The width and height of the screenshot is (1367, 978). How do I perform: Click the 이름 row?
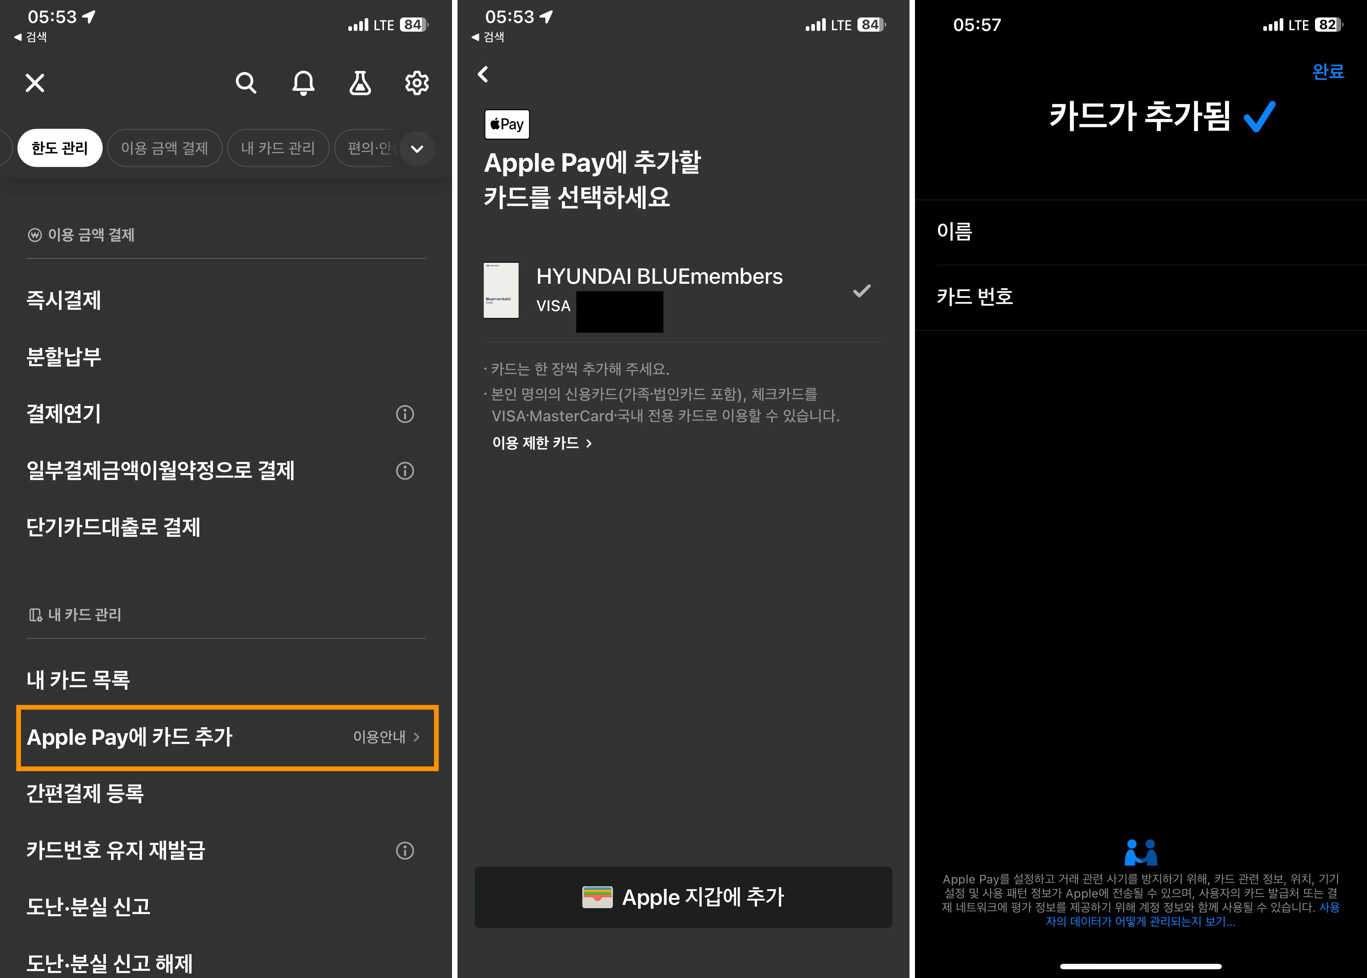1141,232
